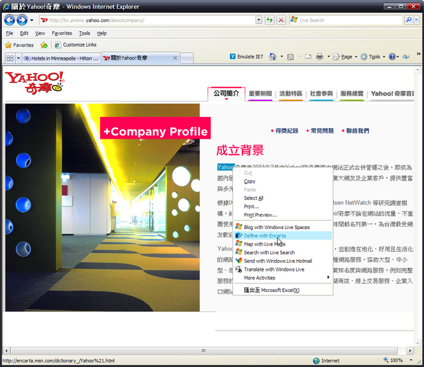Select the 社會參與 navigation tab
Screen dimensions: 424x367
[x=321, y=94]
